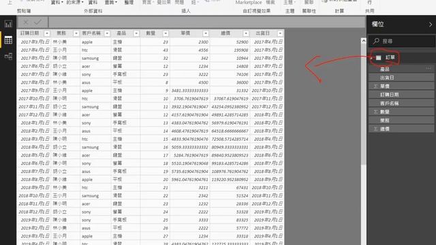Screen dimensions: 436x245
Task: Select 數量 field in fields list
Action: (x=401, y=112)
